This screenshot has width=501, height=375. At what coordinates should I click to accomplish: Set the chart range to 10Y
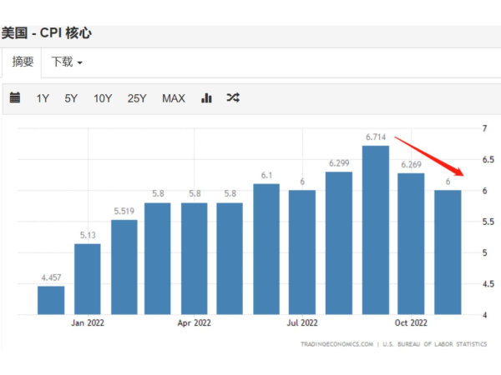coord(103,98)
